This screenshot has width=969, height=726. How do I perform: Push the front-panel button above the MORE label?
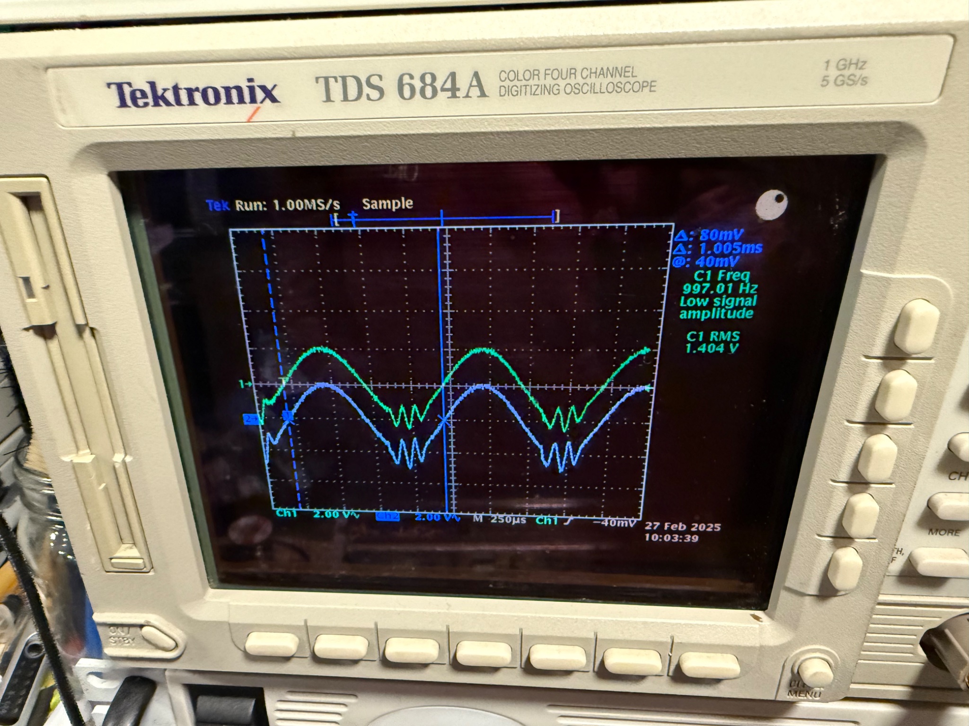tap(949, 506)
